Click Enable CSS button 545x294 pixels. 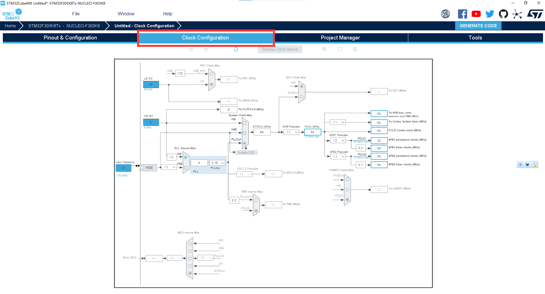click(x=246, y=153)
